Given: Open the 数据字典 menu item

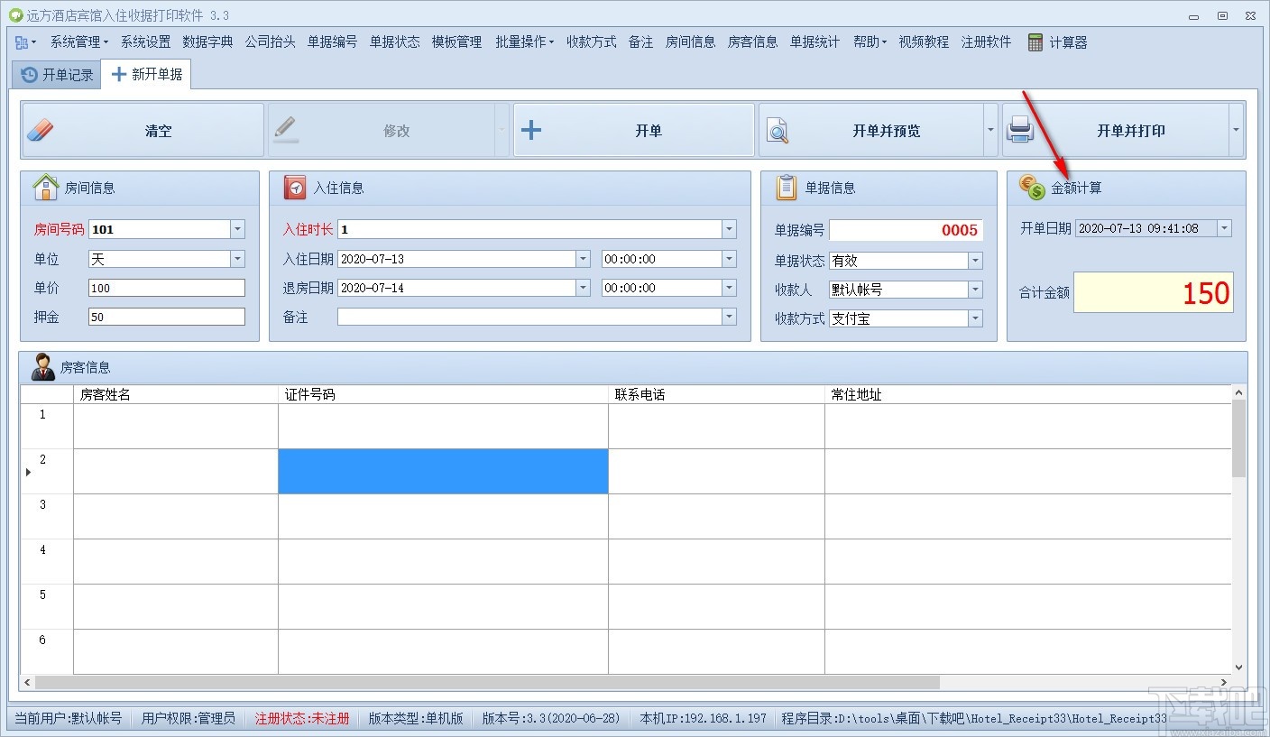Looking at the screenshot, I should pyautogui.click(x=207, y=42).
